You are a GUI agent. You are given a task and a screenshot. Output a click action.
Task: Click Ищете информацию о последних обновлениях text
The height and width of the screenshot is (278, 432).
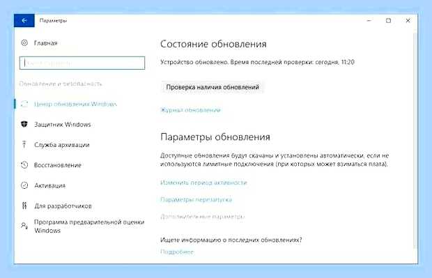coord(231,240)
